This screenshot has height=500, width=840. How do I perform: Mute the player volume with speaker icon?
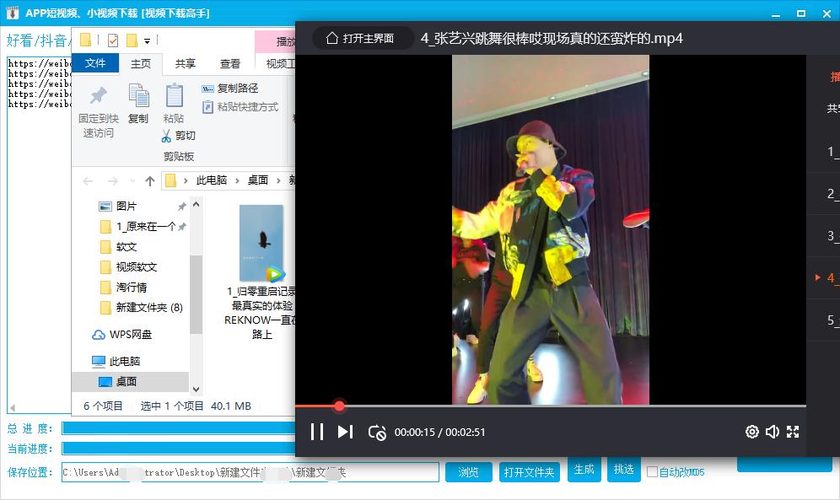772,432
